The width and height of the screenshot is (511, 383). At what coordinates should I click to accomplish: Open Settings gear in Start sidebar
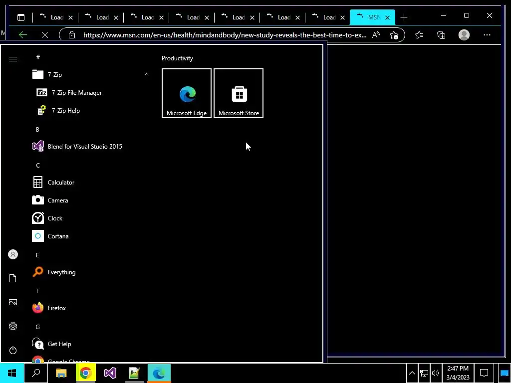click(13, 326)
